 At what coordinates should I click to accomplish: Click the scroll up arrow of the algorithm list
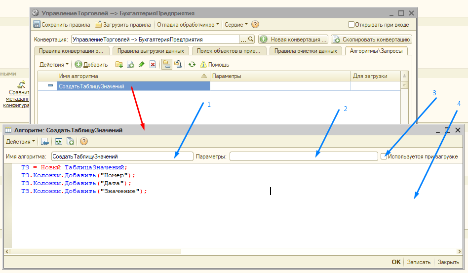coord(404,76)
